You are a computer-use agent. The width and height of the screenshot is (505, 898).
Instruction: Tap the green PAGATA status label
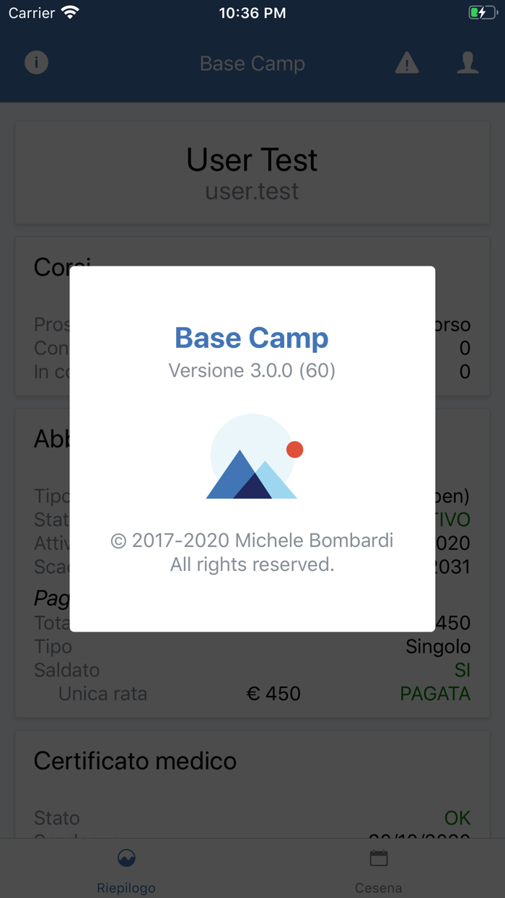tap(434, 693)
